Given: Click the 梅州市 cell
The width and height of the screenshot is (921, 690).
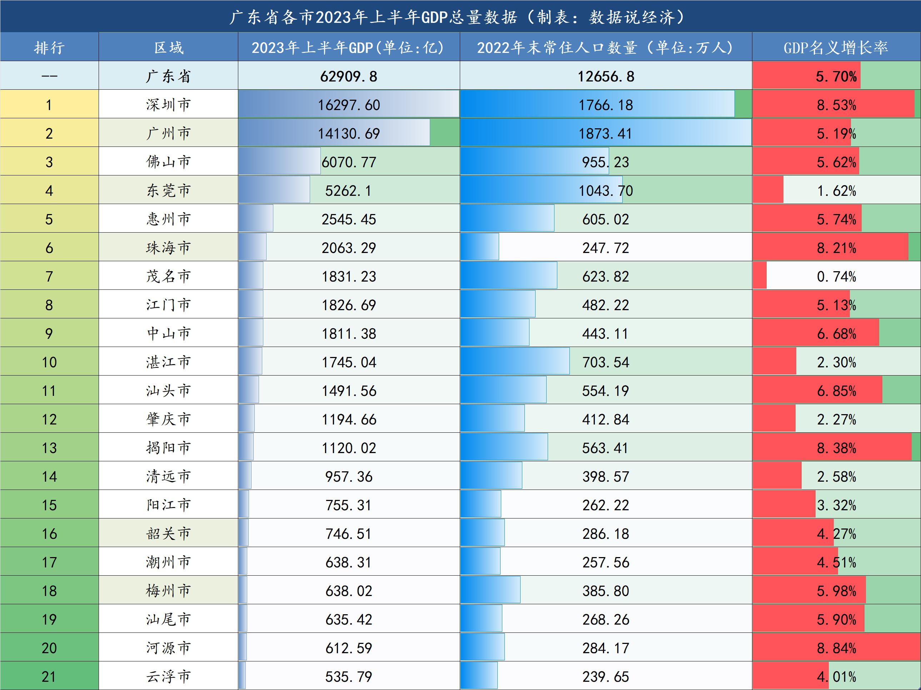Looking at the screenshot, I should tap(168, 590).
